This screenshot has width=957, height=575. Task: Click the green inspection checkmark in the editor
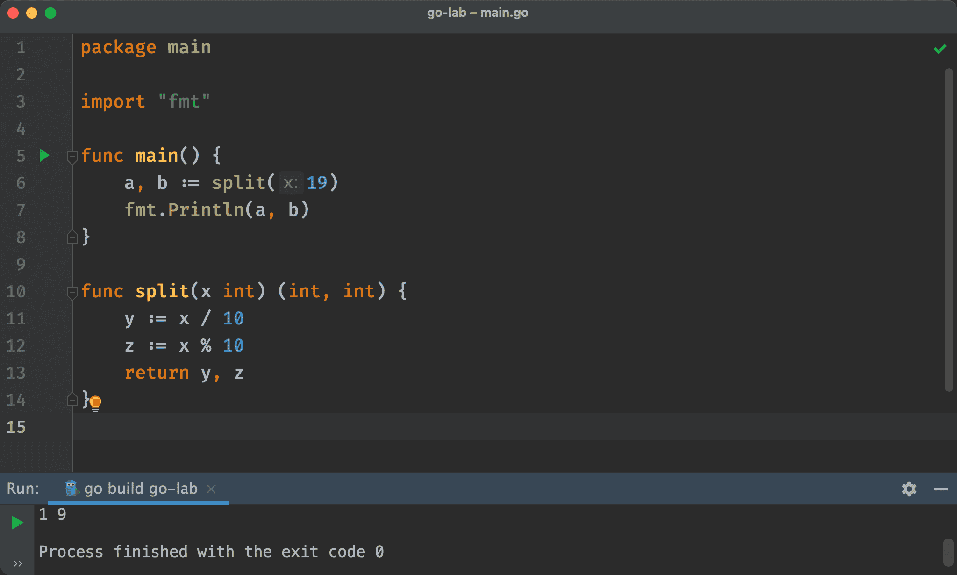click(940, 49)
